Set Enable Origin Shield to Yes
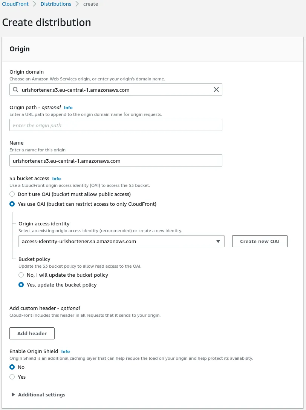306x410 pixels. click(12, 377)
